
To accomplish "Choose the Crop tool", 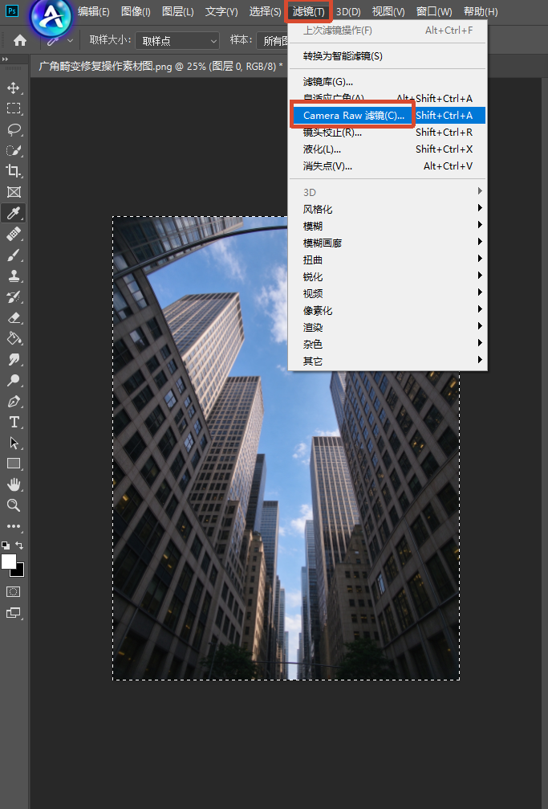I will [x=14, y=171].
